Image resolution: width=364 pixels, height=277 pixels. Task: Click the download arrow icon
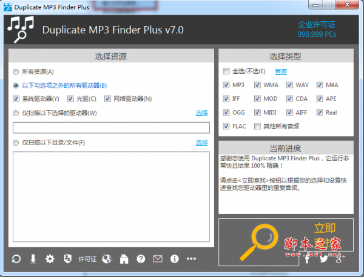point(33,259)
